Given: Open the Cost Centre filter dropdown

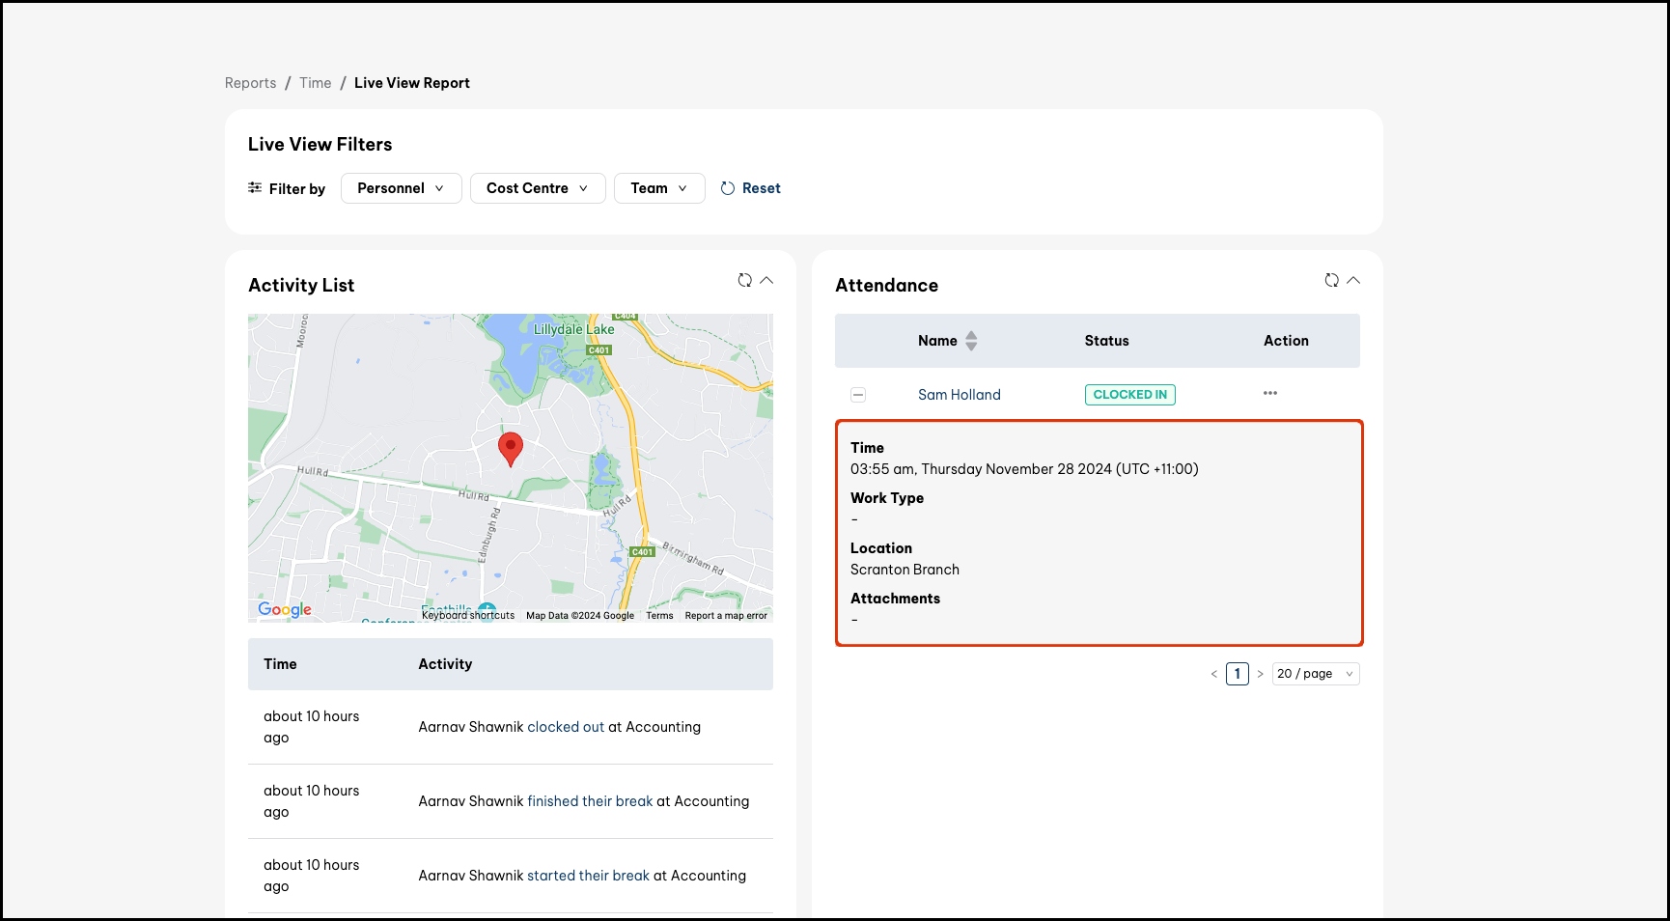Looking at the screenshot, I should (538, 188).
